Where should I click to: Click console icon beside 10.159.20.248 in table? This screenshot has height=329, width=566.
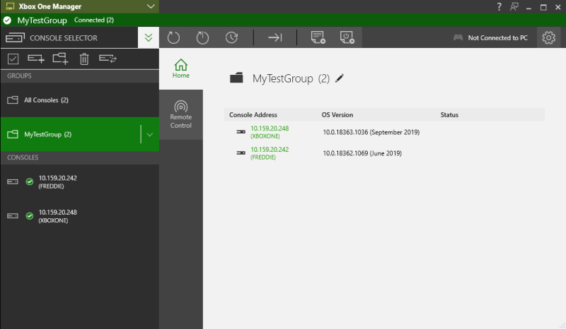pyautogui.click(x=241, y=132)
